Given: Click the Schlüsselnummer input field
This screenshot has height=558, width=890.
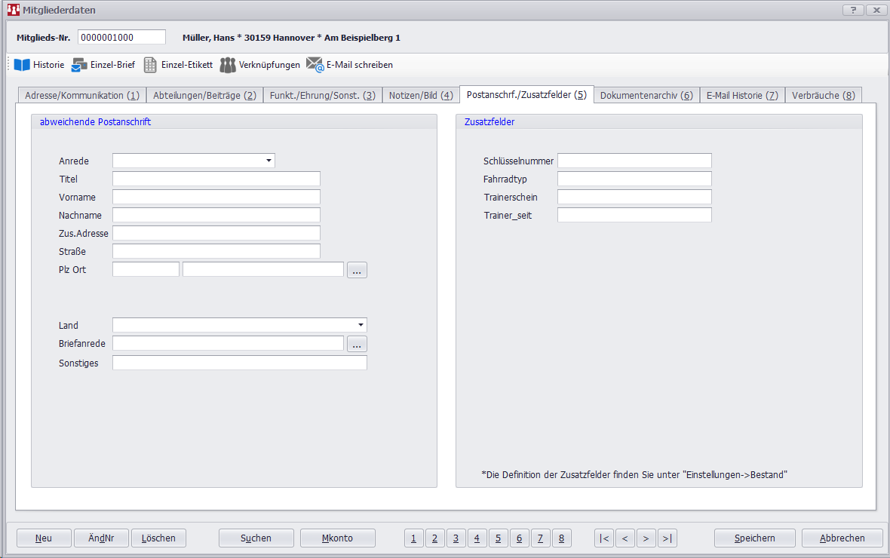Looking at the screenshot, I should (634, 161).
